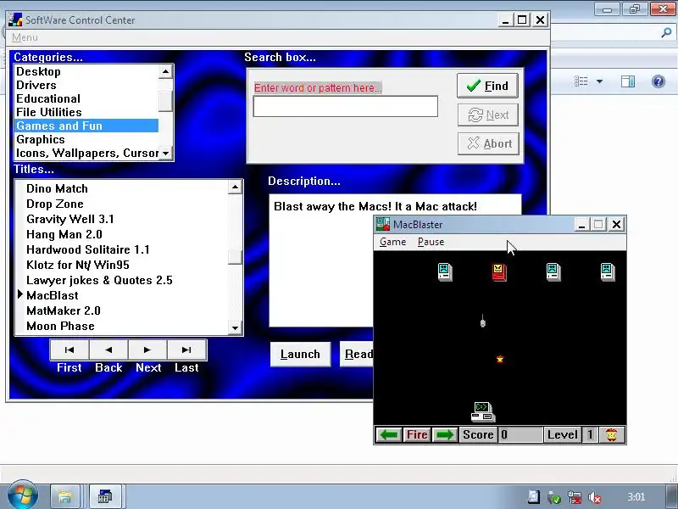Click the search magnifier in Explorer window
The height and width of the screenshot is (509, 678).
666,33
